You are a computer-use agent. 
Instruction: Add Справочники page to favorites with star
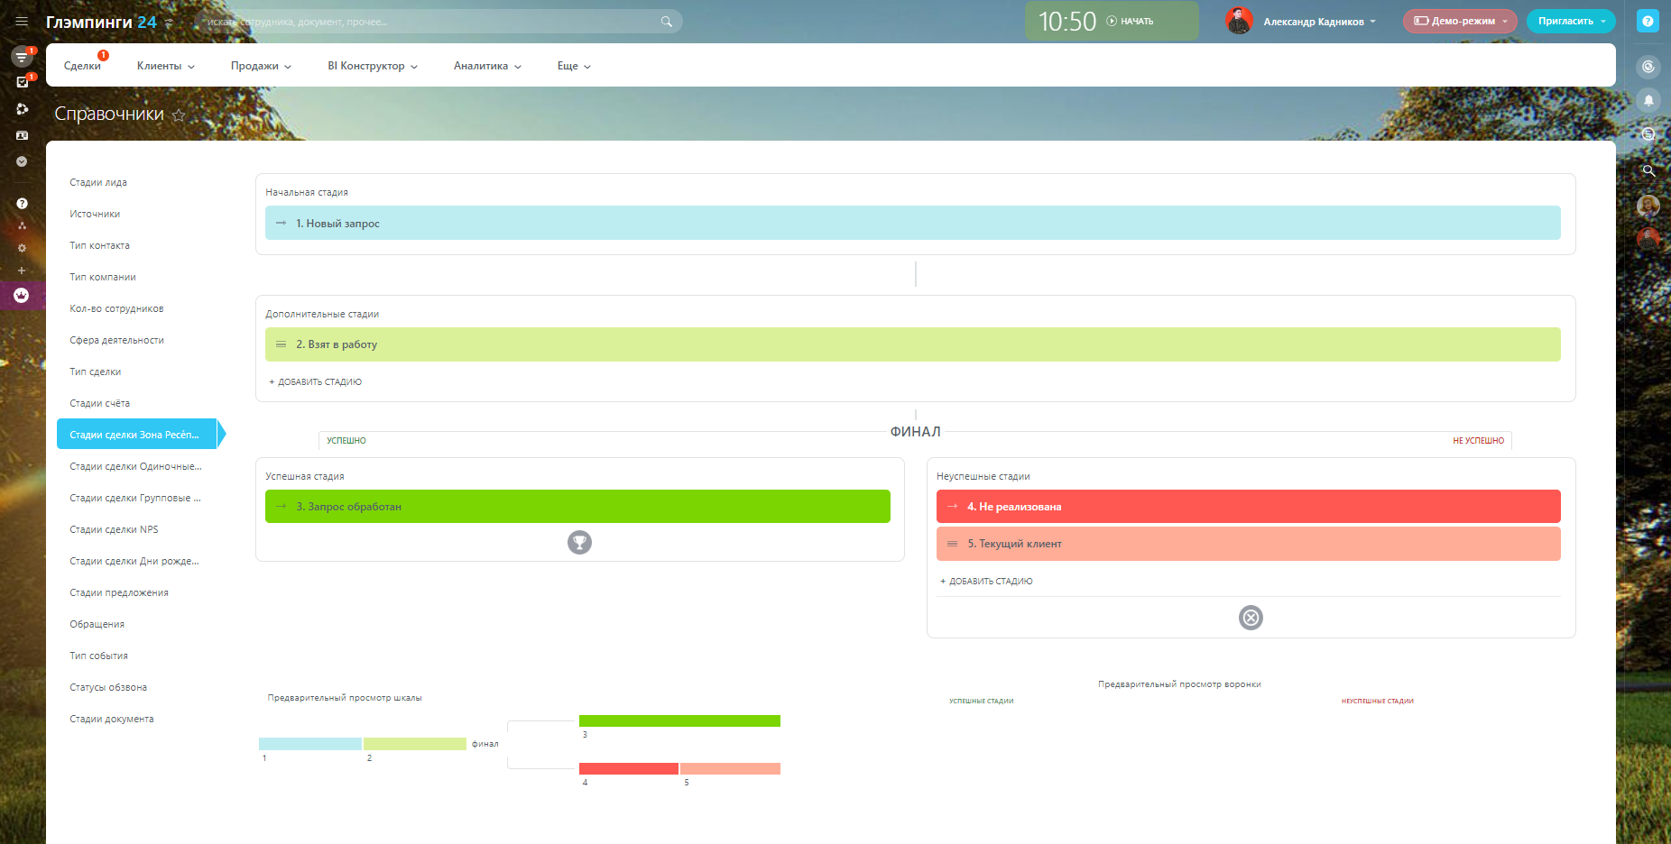coord(179,115)
